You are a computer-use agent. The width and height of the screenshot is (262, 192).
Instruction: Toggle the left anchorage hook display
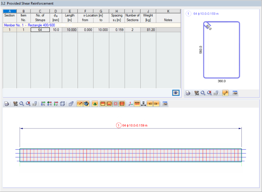150,104
